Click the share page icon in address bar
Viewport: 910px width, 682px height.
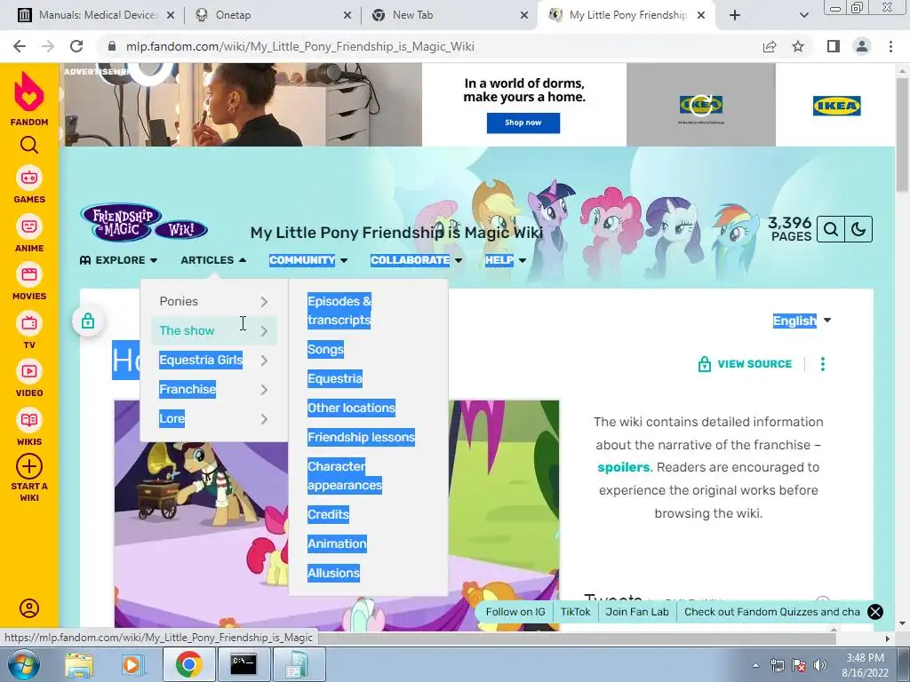[770, 46]
